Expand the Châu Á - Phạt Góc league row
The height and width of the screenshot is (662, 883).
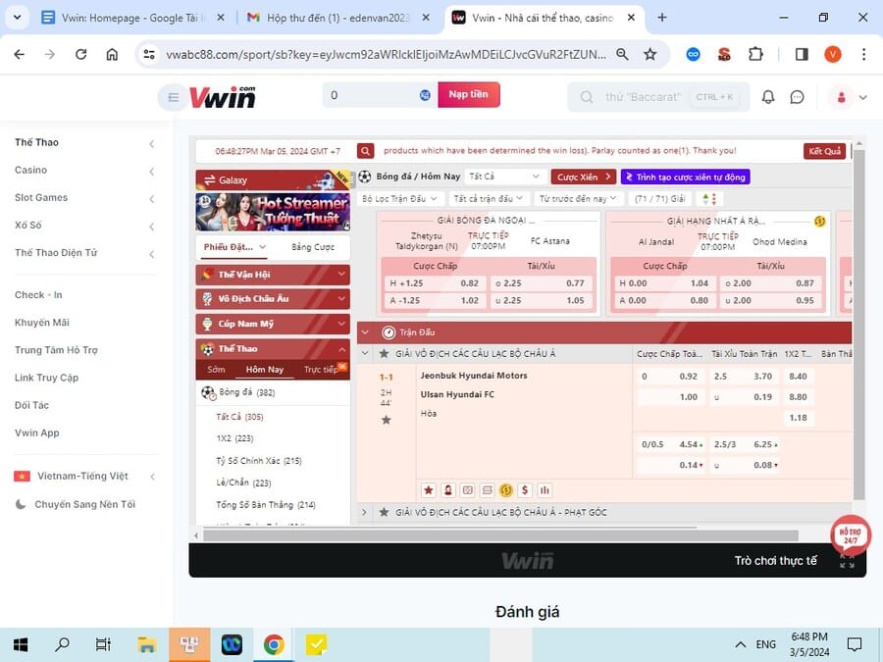364,512
